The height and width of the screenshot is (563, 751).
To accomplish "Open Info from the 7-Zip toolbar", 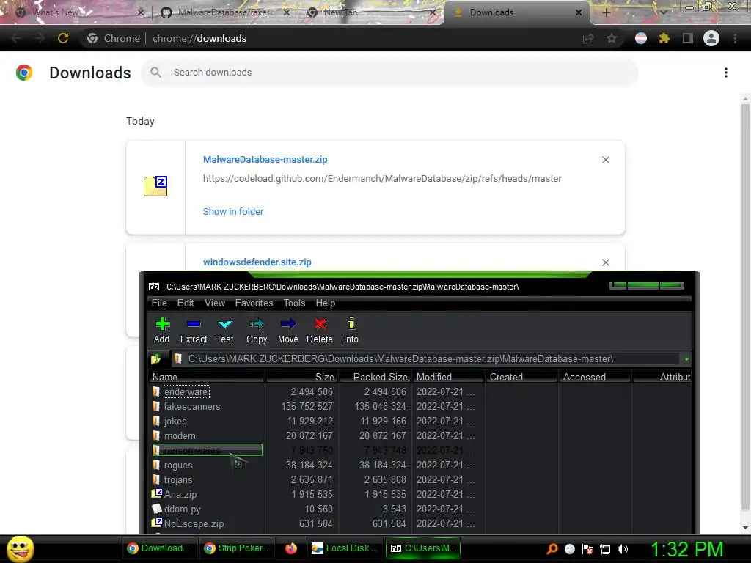I will coord(351,331).
